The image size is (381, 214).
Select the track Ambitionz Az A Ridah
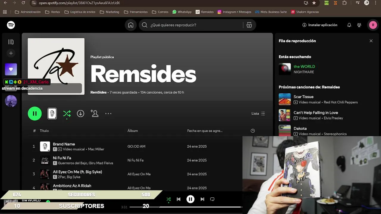click(x=72, y=186)
